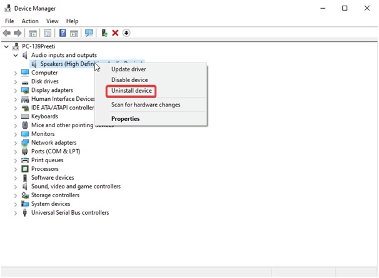Choose Uninstall device from the context menu
The image size is (379, 278).
[131, 91]
